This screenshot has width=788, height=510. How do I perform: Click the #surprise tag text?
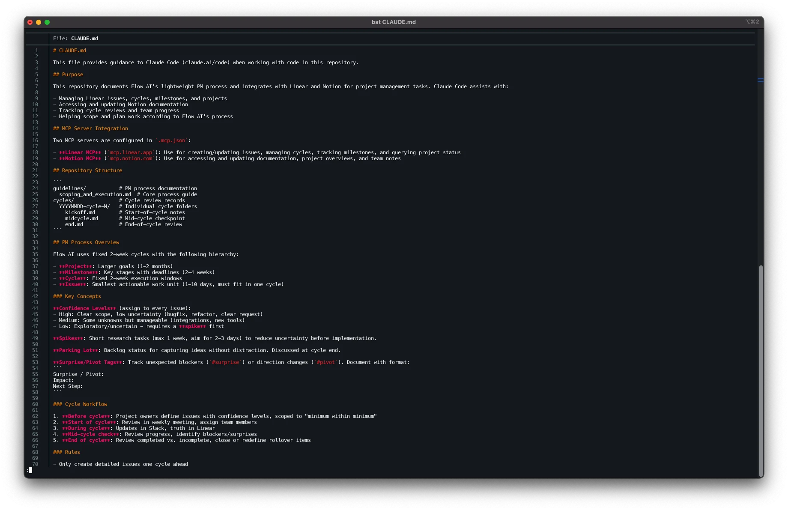[225, 362]
